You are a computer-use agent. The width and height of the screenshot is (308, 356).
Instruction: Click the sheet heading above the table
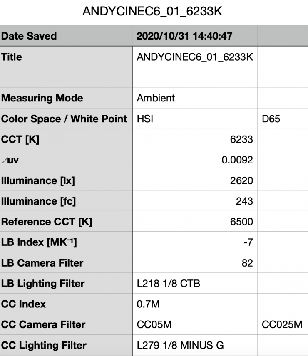[152, 12]
